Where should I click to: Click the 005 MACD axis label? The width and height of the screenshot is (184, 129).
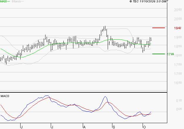click(179, 109)
